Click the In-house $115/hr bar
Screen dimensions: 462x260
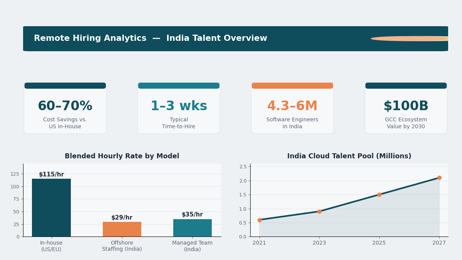(51, 208)
